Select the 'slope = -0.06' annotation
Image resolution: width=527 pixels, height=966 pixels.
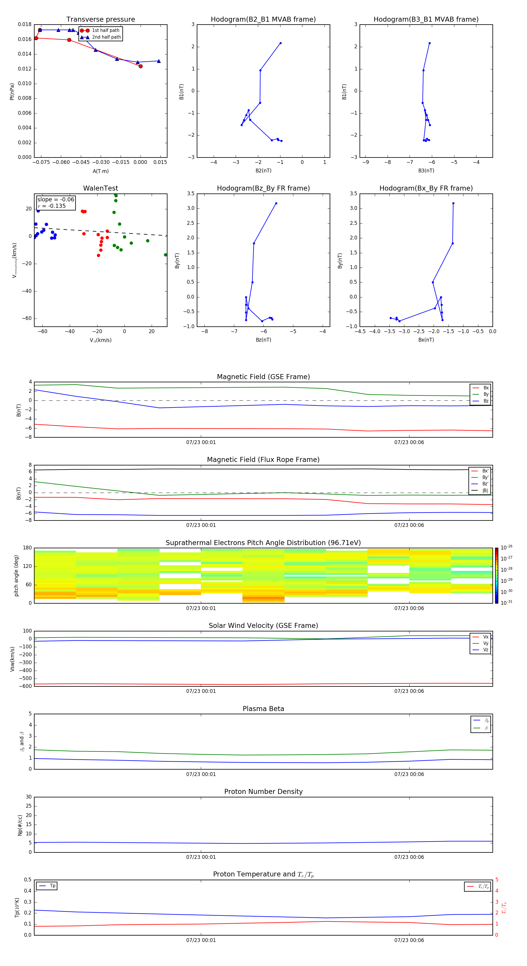(x=56, y=200)
